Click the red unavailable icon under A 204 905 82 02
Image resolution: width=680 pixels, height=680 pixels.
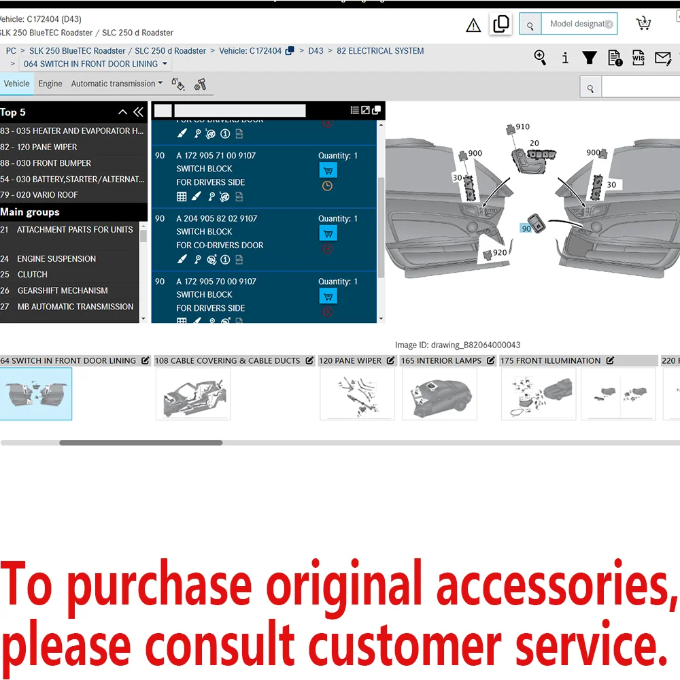pos(328,249)
